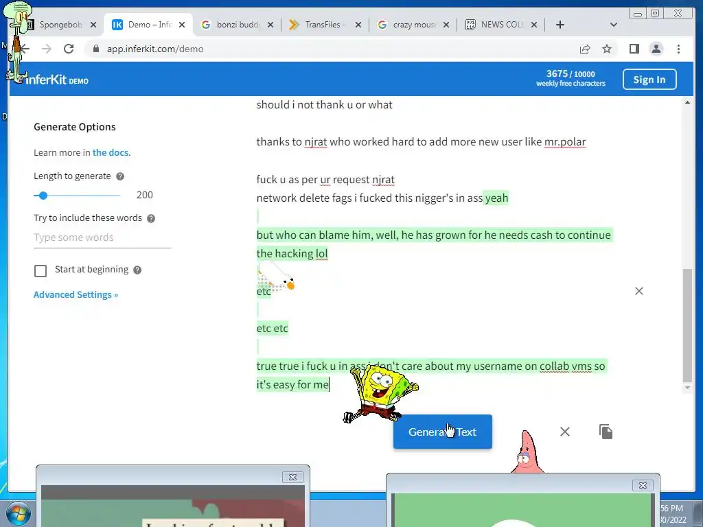The width and height of the screenshot is (703, 527).
Task: Close the TransFiles tab
Action: pyautogui.click(x=358, y=25)
